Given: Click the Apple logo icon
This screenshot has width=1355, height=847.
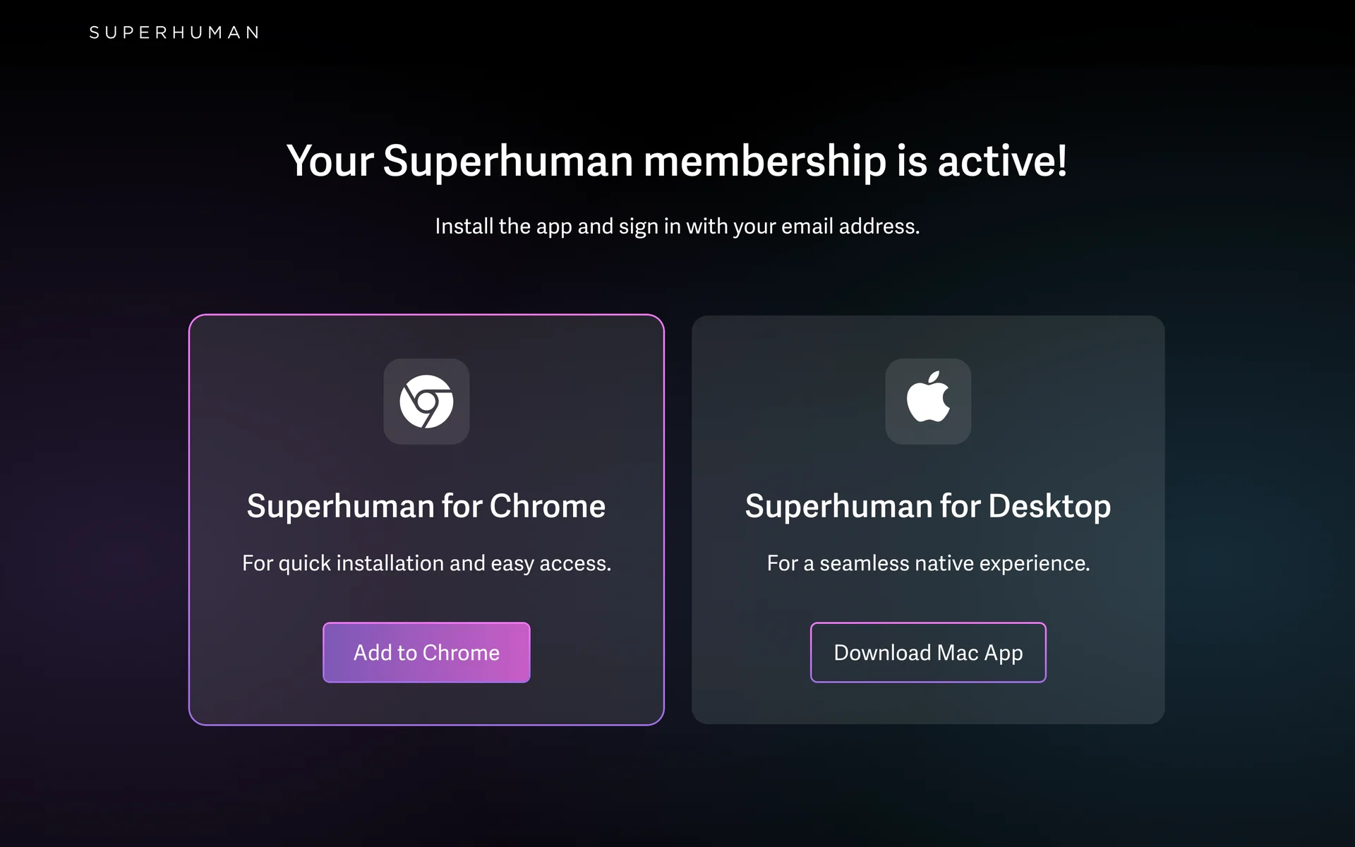Looking at the screenshot, I should tap(928, 399).
